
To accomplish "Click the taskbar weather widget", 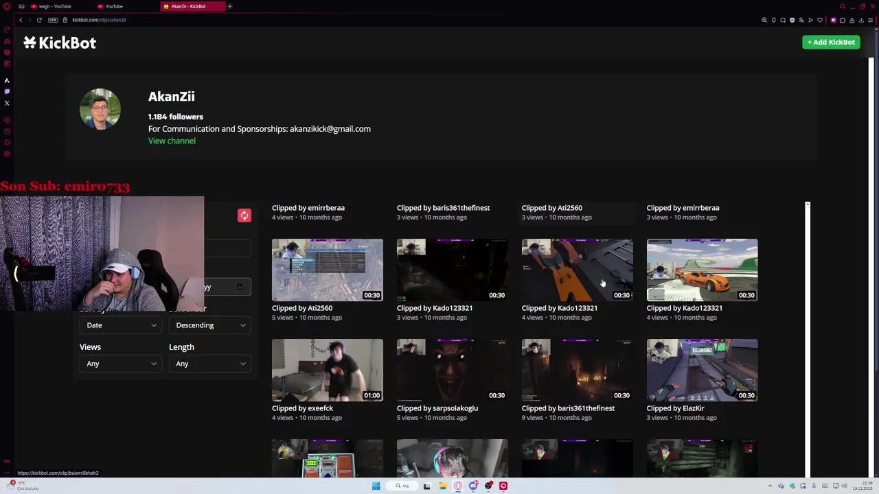I will point(23,486).
